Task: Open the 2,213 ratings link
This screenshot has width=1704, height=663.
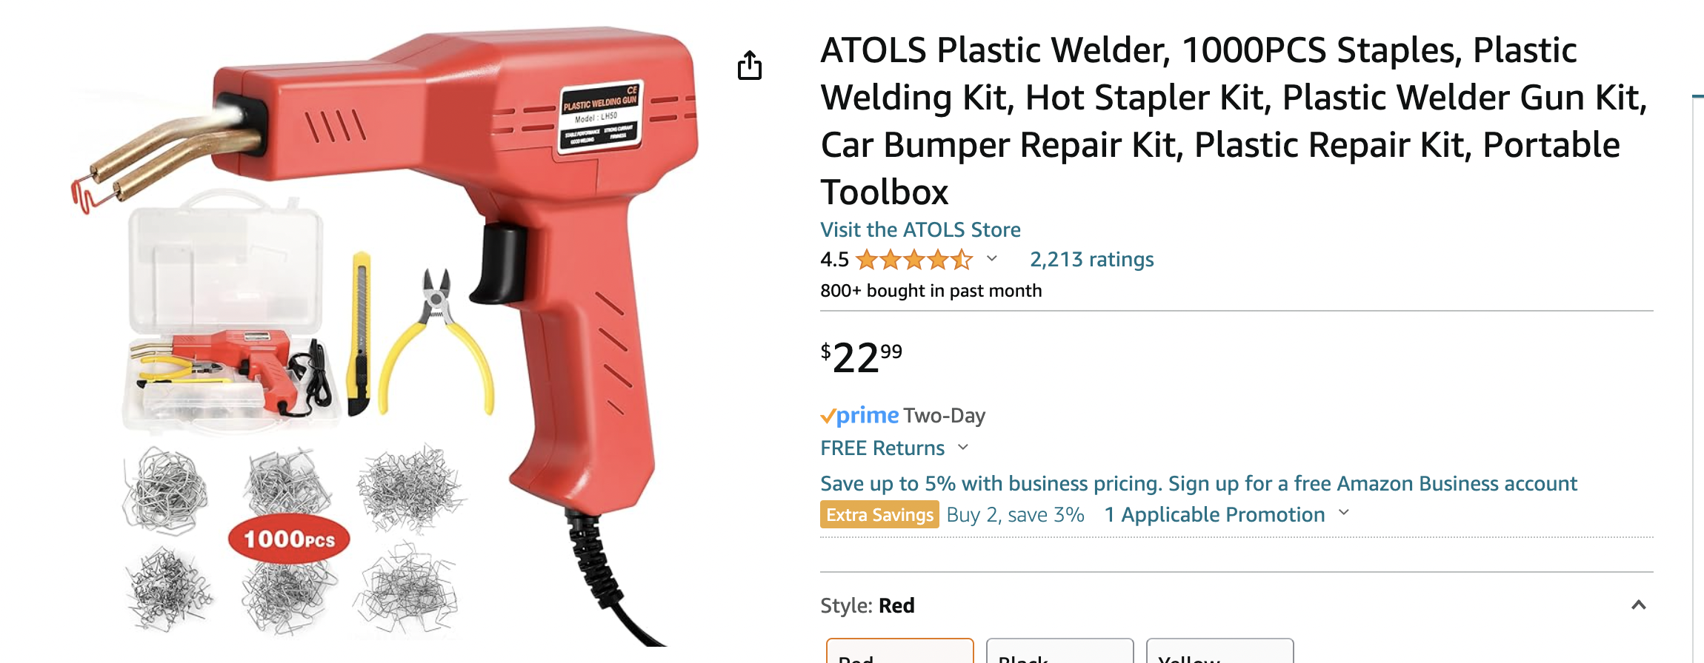Action: click(x=1091, y=260)
